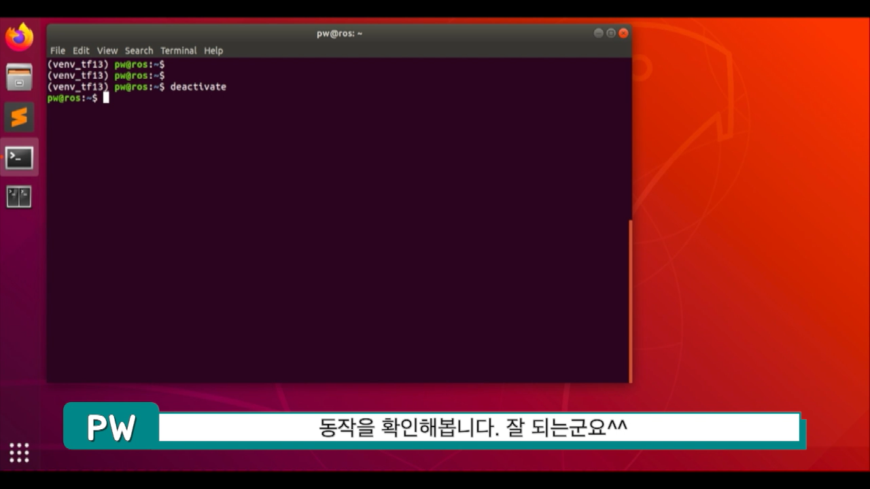
Task: Click the terminal scrollbar handle
Action: point(630,301)
